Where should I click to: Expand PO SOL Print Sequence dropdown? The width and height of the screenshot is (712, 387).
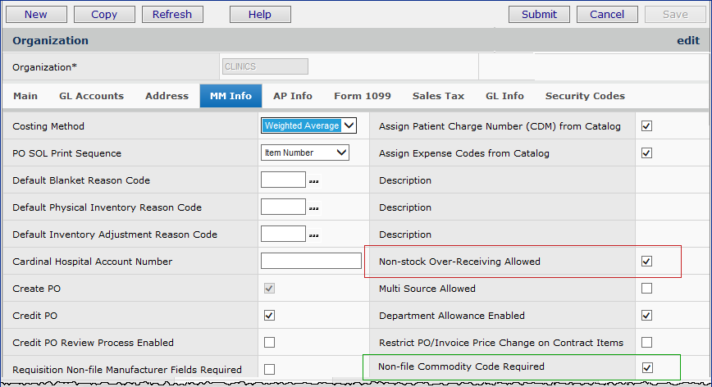coord(304,153)
